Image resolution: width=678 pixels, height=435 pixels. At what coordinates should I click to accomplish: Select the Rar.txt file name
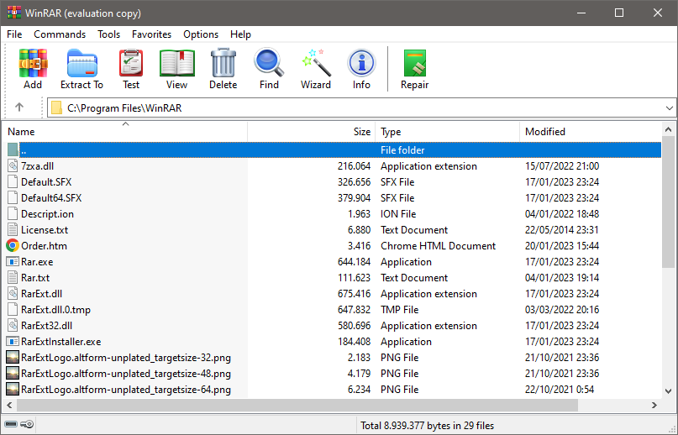[35, 278]
